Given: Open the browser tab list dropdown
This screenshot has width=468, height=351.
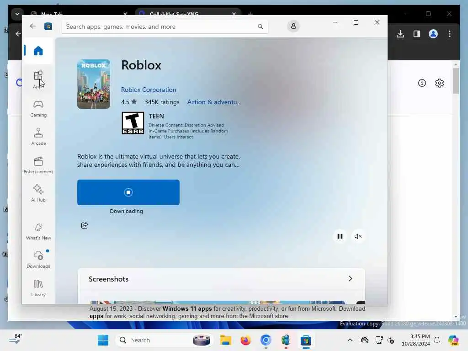Looking at the screenshot, I should click(17, 14).
